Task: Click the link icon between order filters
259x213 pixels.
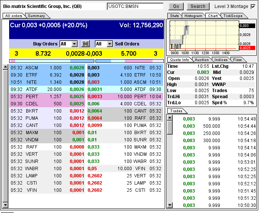Action: point(86,44)
